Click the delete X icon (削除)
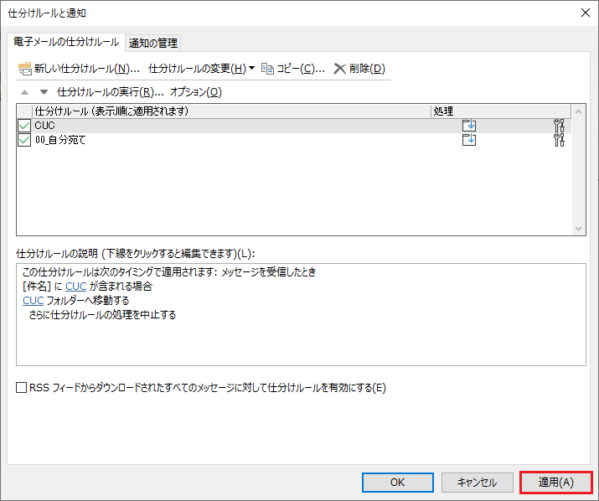This screenshot has width=599, height=501. click(340, 68)
